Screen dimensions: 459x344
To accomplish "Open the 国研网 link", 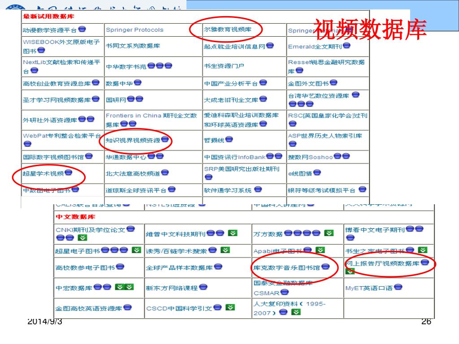I will [x=116, y=100].
